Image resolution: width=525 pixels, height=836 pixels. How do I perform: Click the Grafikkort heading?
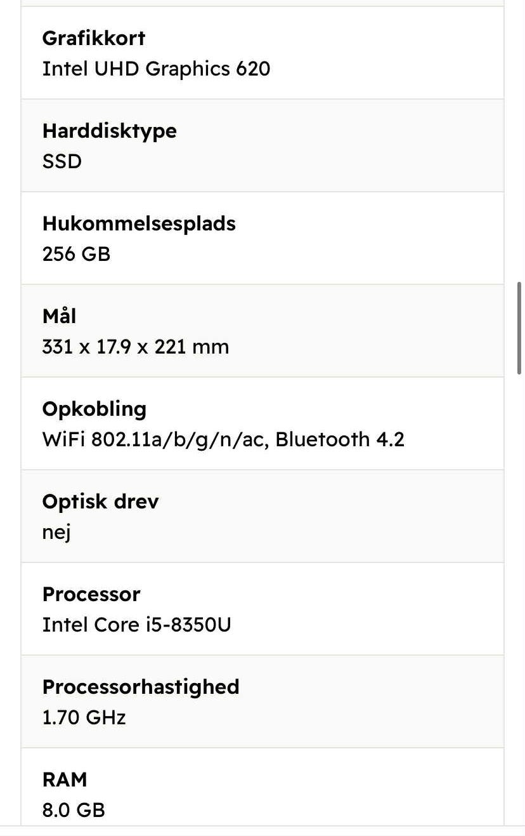coord(94,38)
